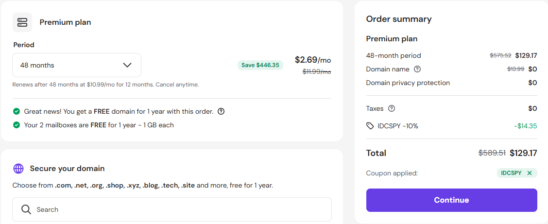The image size is (548, 224).
Task: Click the help icon beside Domain name
Action: (417, 69)
